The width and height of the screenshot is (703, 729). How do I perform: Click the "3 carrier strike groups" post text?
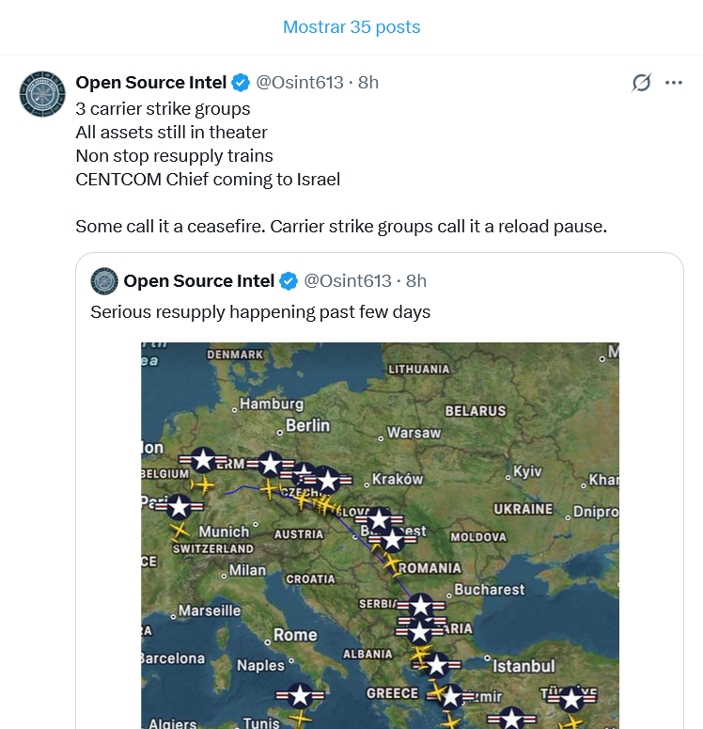click(163, 108)
